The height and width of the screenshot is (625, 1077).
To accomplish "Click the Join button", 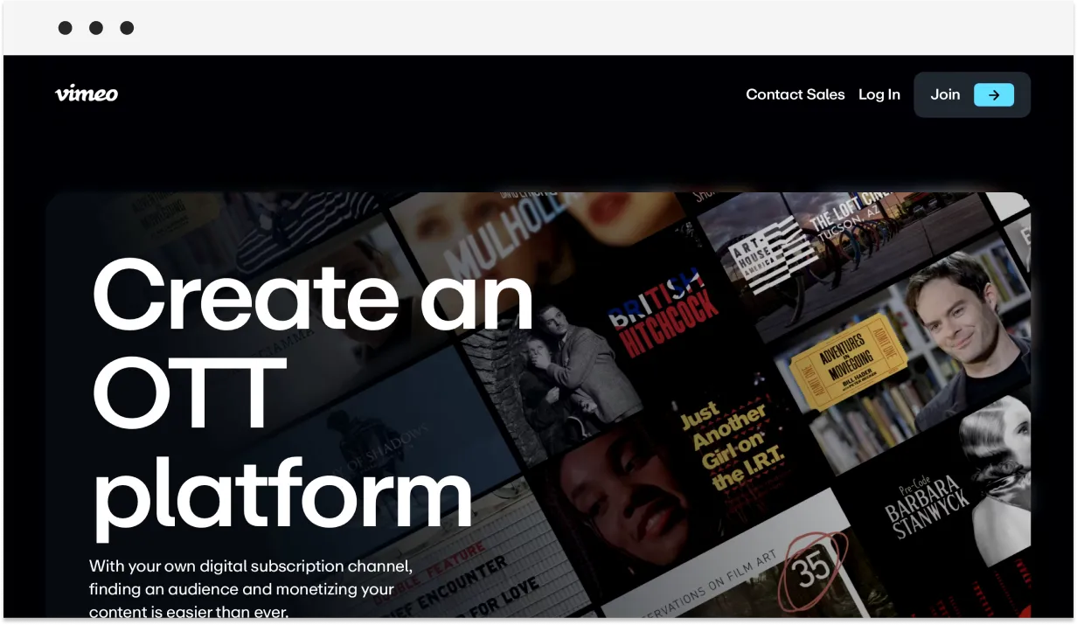I will pyautogui.click(x=971, y=94).
